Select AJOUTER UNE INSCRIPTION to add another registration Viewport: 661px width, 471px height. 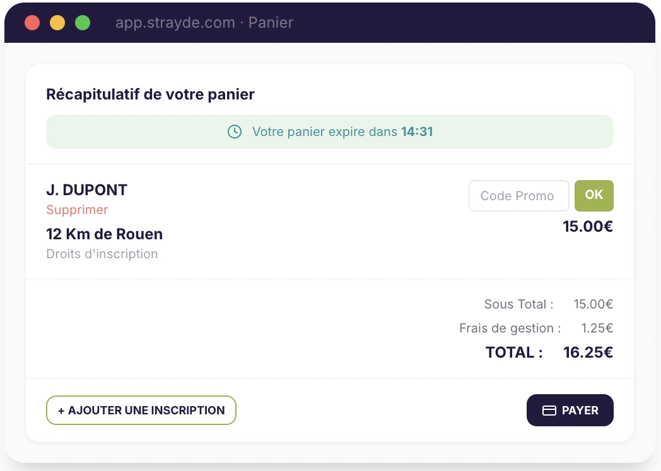tap(141, 410)
